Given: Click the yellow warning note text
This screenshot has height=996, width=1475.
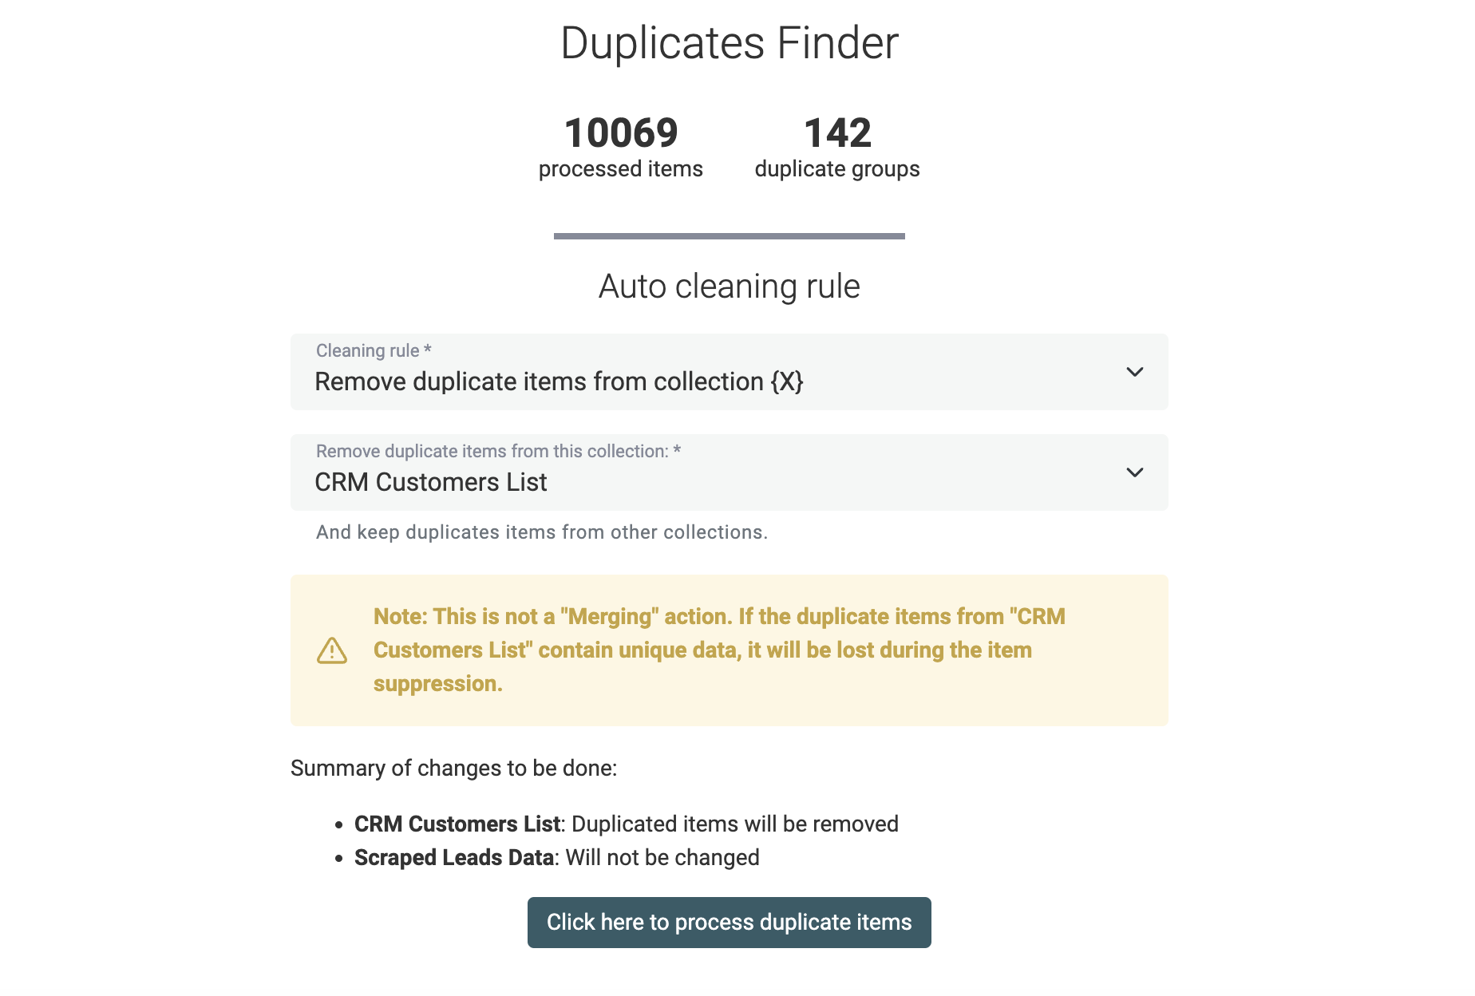Looking at the screenshot, I should [718, 650].
